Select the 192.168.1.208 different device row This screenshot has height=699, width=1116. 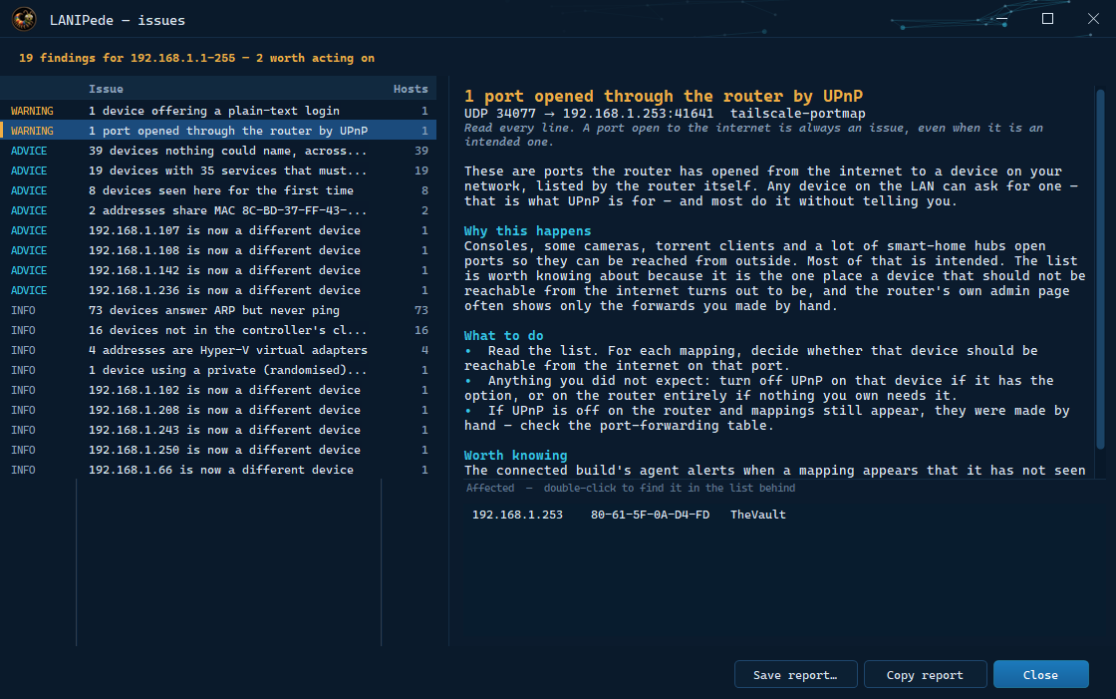[218, 410]
